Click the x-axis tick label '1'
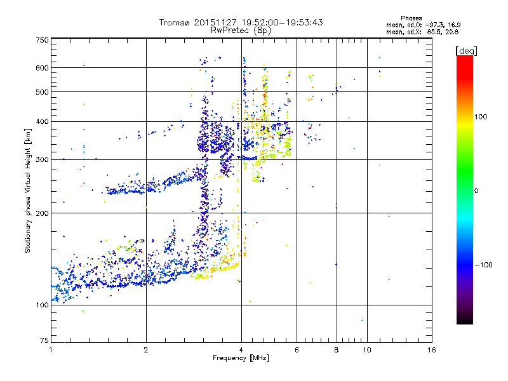This screenshot has height=381, width=508. [x=51, y=350]
